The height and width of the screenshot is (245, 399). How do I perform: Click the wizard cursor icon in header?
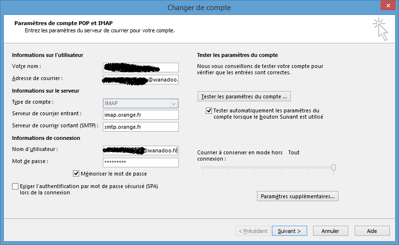[380, 30]
